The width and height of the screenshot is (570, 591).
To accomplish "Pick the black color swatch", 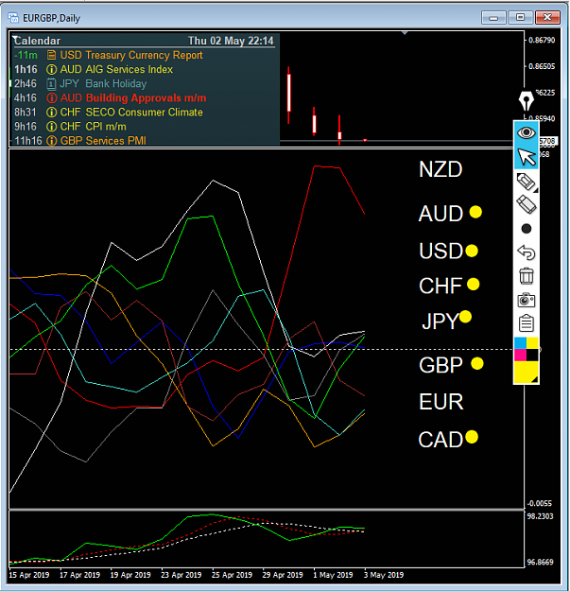I will (x=532, y=355).
